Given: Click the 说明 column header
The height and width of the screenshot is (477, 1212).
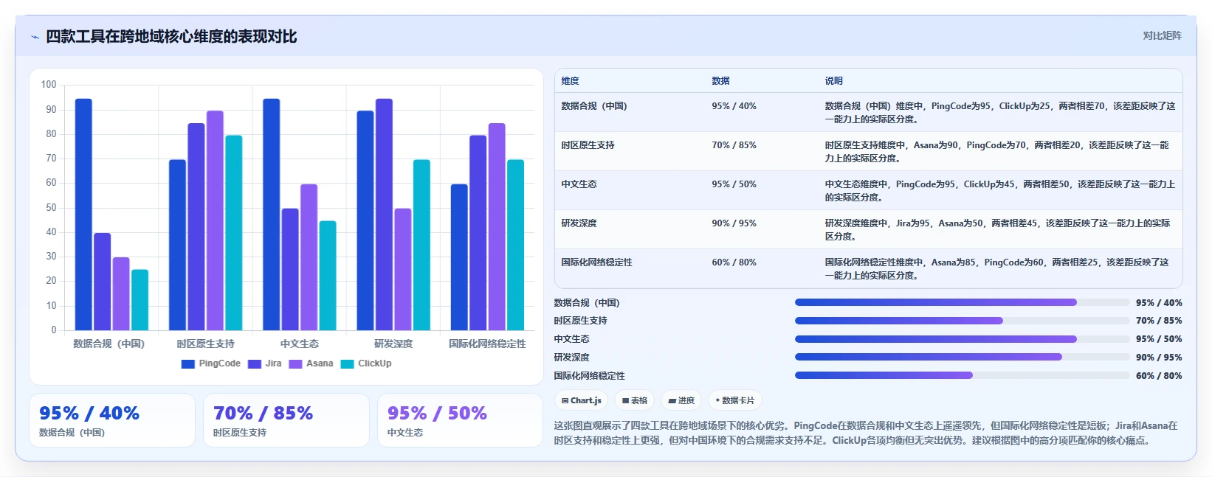Looking at the screenshot, I should [x=833, y=81].
